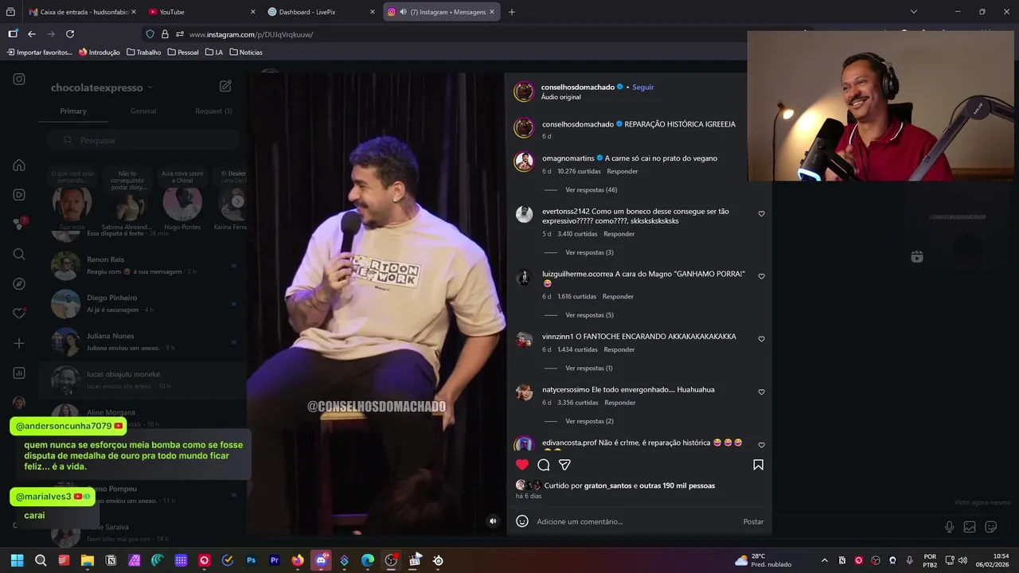Open Premiere Pro from the taskbar
The width and height of the screenshot is (1019, 573).
click(x=275, y=560)
